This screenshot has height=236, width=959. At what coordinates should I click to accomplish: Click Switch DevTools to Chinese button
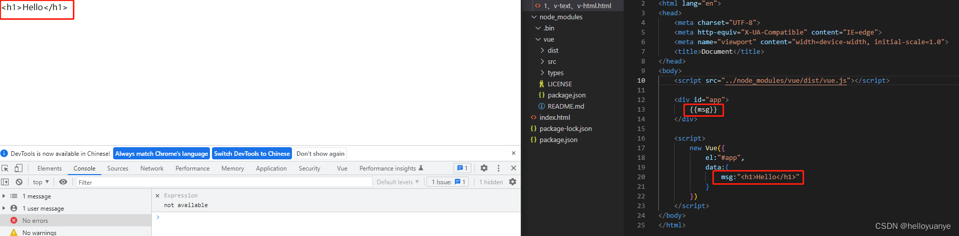click(252, 153)
